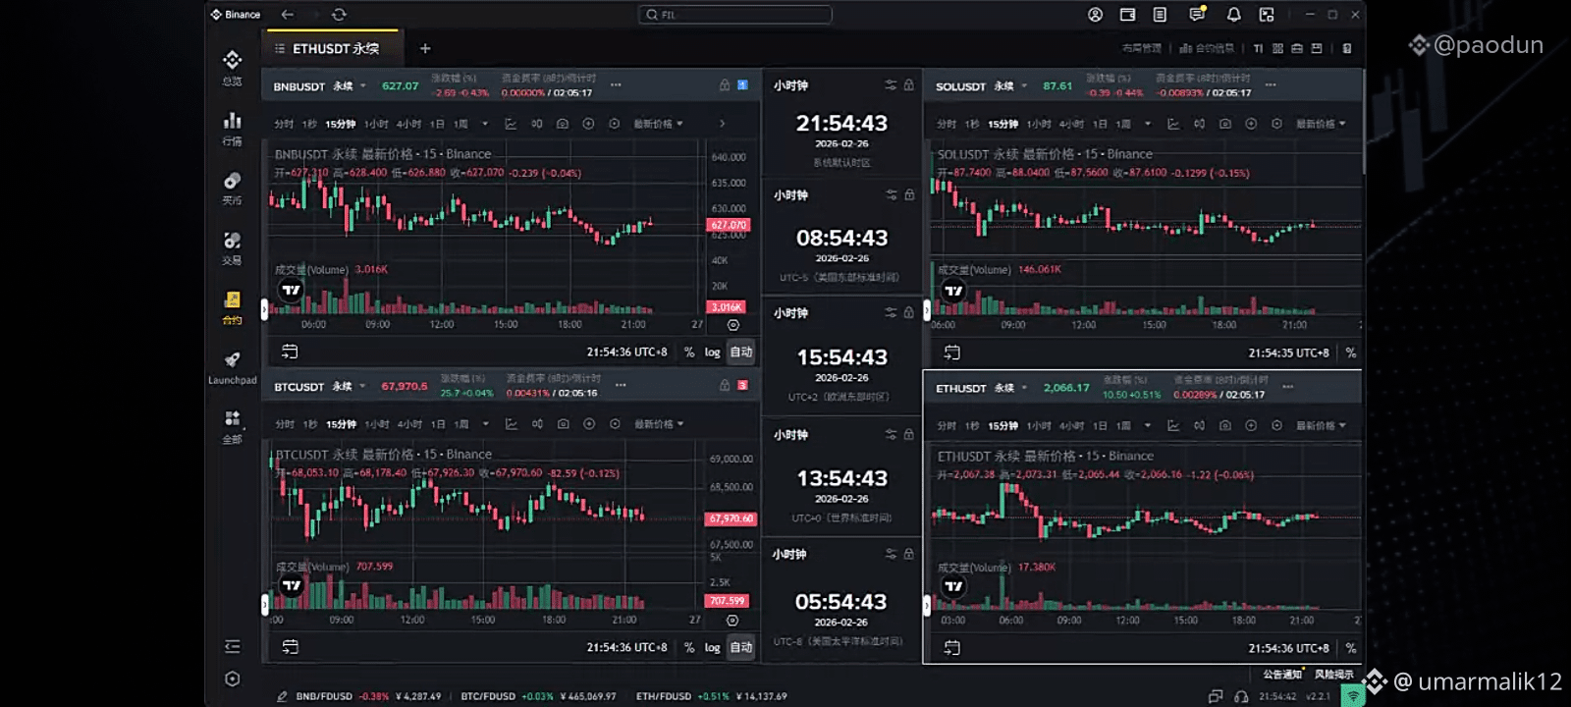Open settings hexagon icon at sidebar bottom
The image size is (1571, 707).
tap(232, 679)
